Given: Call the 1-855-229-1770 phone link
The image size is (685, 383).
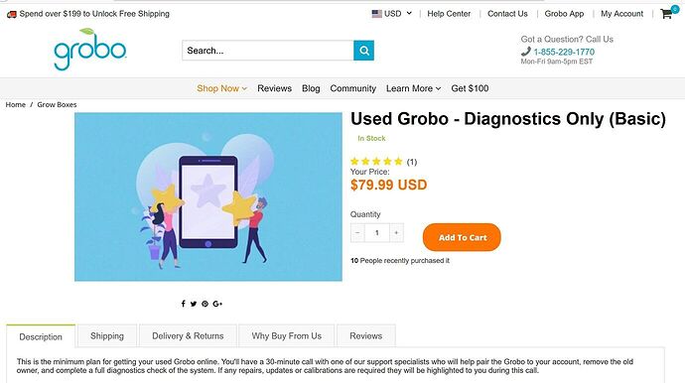Looking at the screenshot, I should (x=564, y=52).
